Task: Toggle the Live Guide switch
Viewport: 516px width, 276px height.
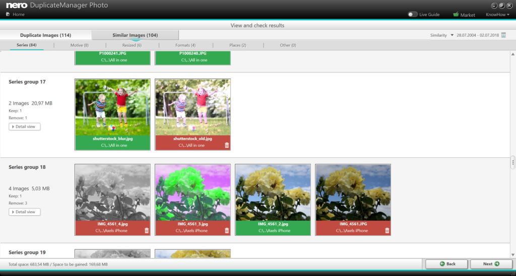Action: click(413, 15)
